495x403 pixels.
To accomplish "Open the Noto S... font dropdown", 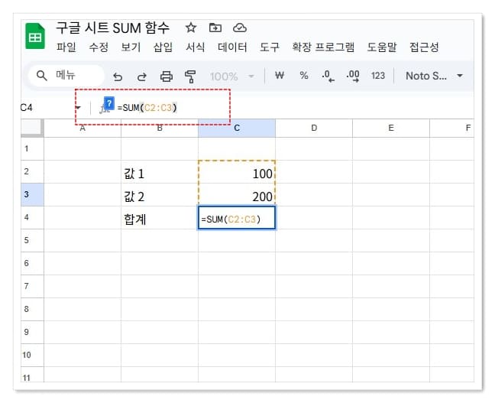I will (434, 76).
